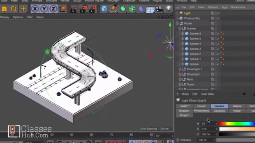This screenshot has width=255, height=143.
Task: Select the Light object in tree
Action: pos(187,13)
